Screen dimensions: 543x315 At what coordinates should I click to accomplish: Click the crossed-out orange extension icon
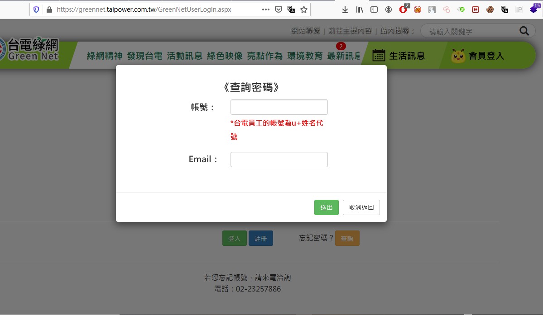[418, 9]
